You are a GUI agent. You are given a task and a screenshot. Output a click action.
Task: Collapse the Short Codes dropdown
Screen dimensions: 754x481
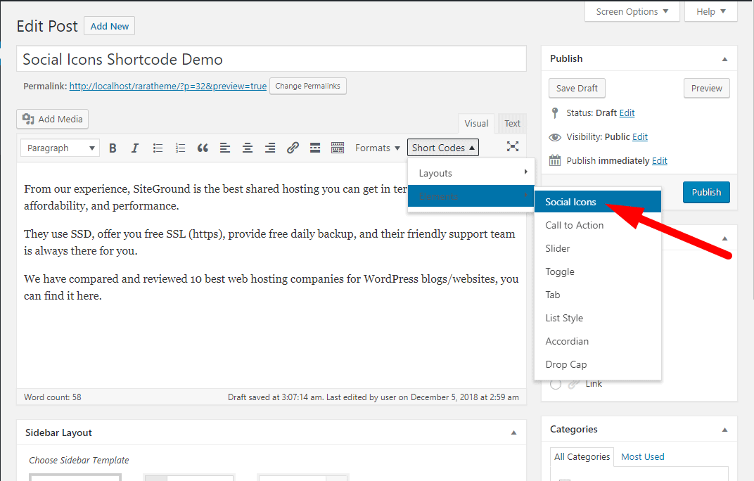click(443, 148)
